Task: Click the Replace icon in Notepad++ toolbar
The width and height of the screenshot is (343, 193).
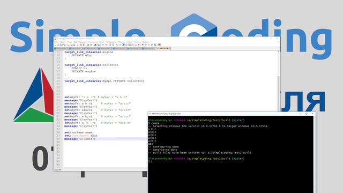Action: coord(98,44)
